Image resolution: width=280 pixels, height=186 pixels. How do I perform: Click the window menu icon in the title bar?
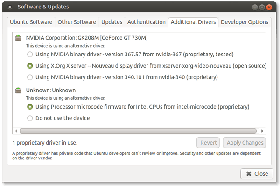point(10,7)
